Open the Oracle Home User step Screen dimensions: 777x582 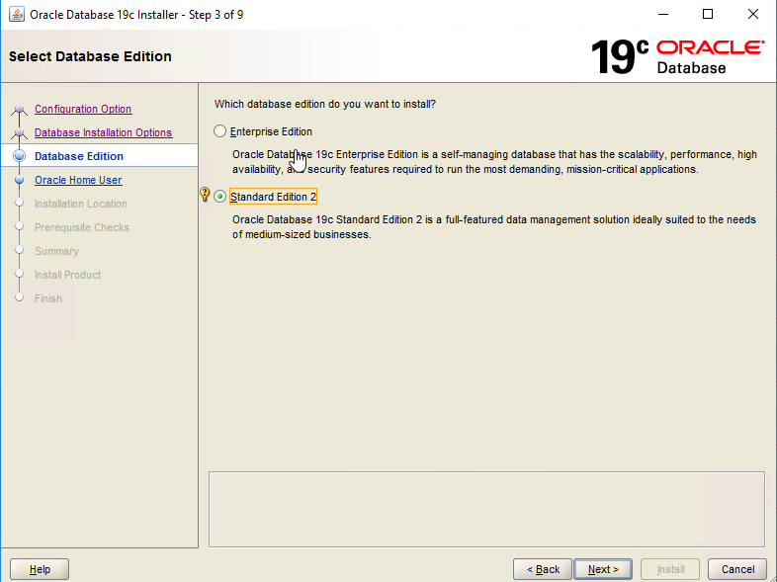click(x=78, y=180)
